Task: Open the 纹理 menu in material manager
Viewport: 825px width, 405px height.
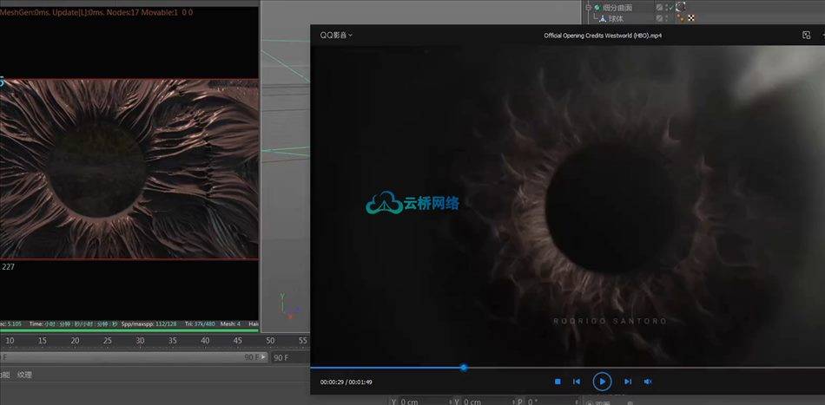Action: pos(24,375)
